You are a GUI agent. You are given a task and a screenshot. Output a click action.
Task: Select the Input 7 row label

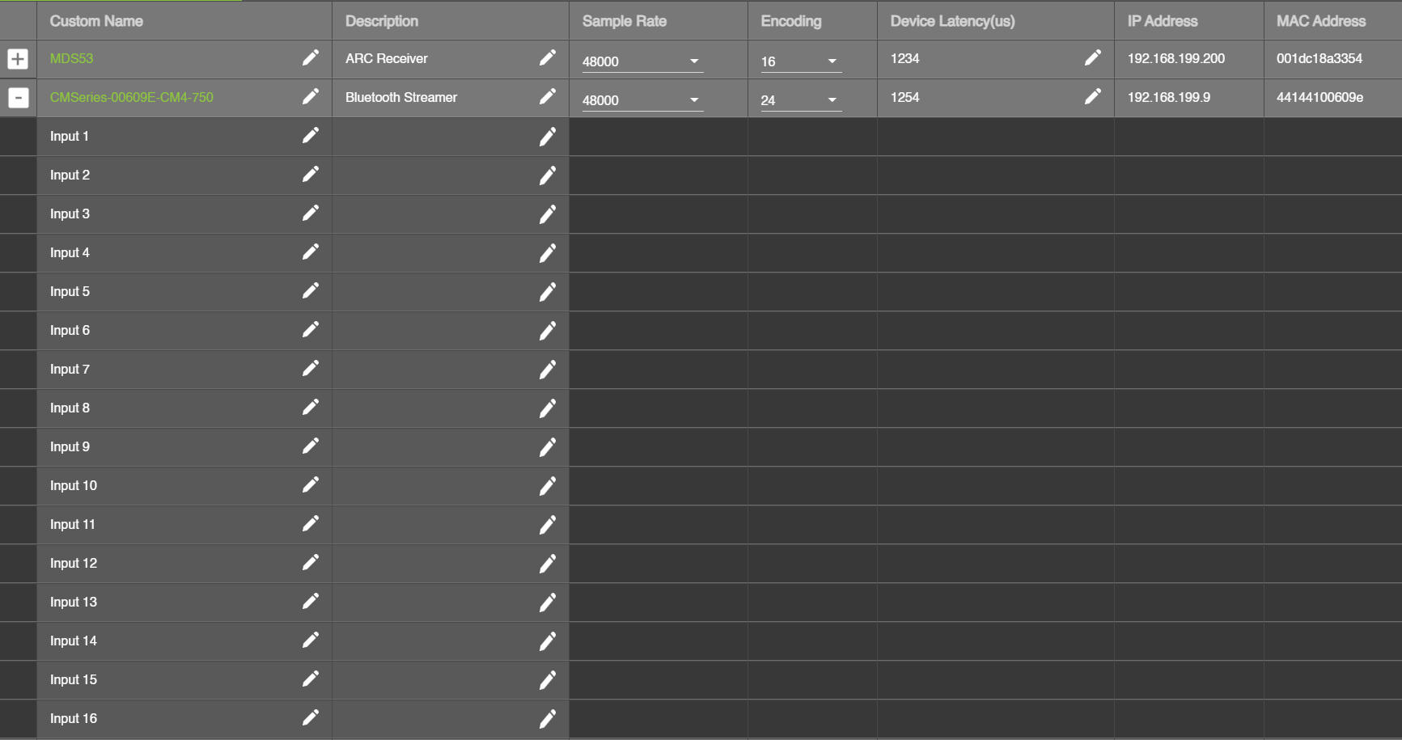click(x=70, y=369)
